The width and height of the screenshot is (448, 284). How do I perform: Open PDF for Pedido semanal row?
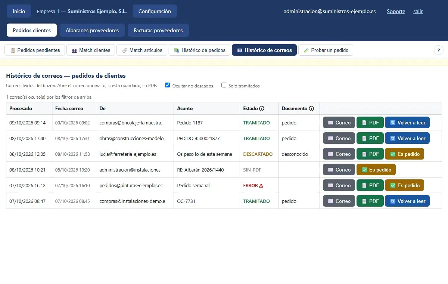point(370,185)
